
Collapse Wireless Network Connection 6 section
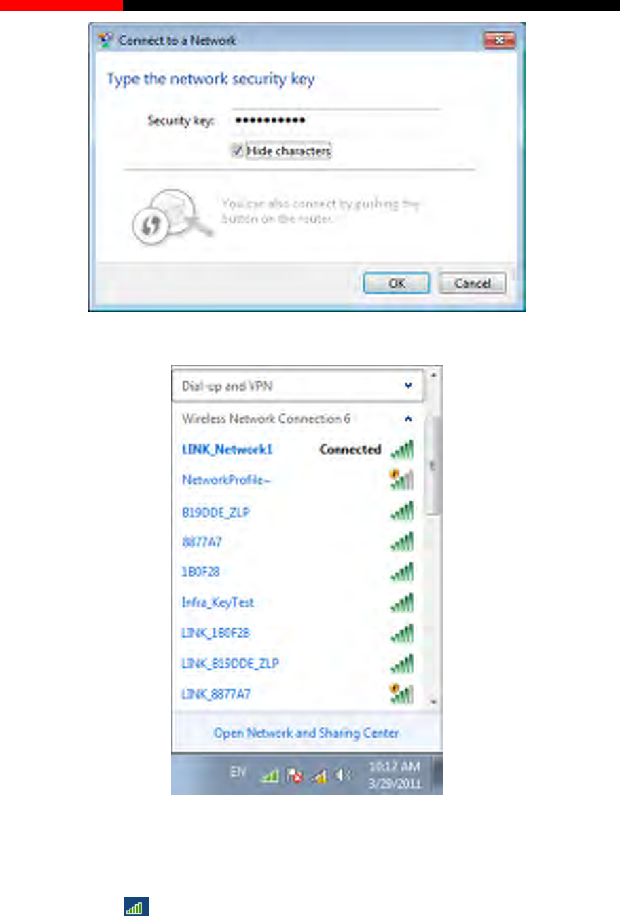click(408, 419)
